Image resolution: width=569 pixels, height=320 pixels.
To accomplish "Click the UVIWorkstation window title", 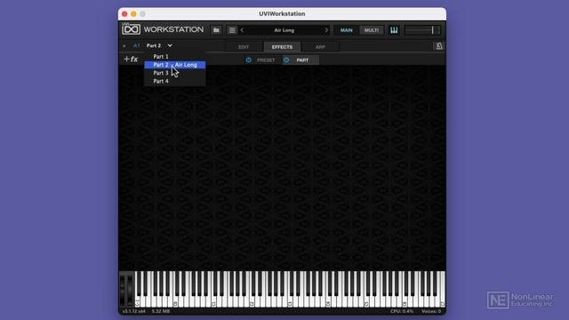I will pyautogui.click(x=282, y=14).
